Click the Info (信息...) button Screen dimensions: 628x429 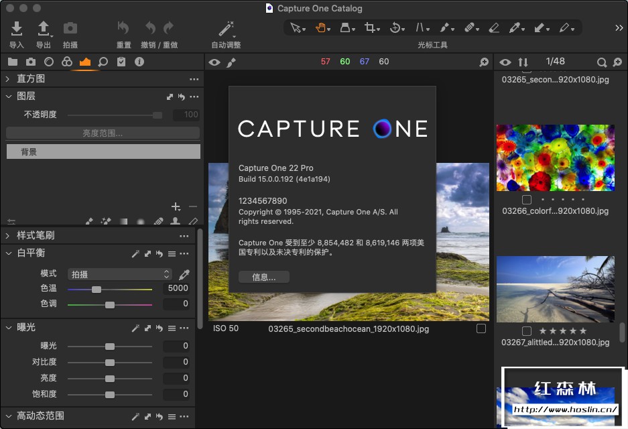(x=264, y=277)
